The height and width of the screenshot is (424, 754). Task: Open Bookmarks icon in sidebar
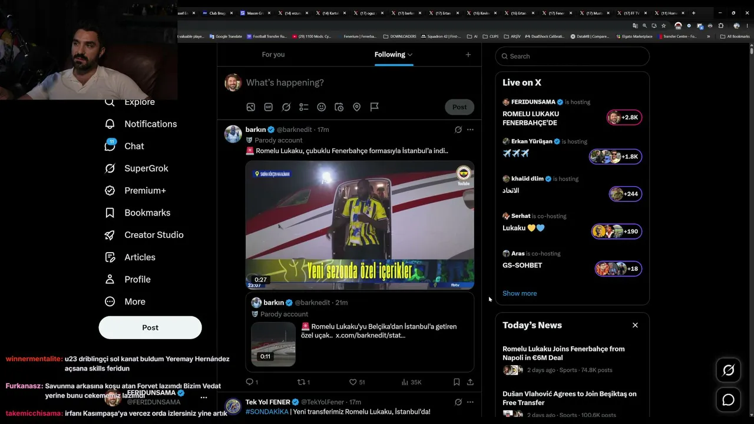coord(110,213)
